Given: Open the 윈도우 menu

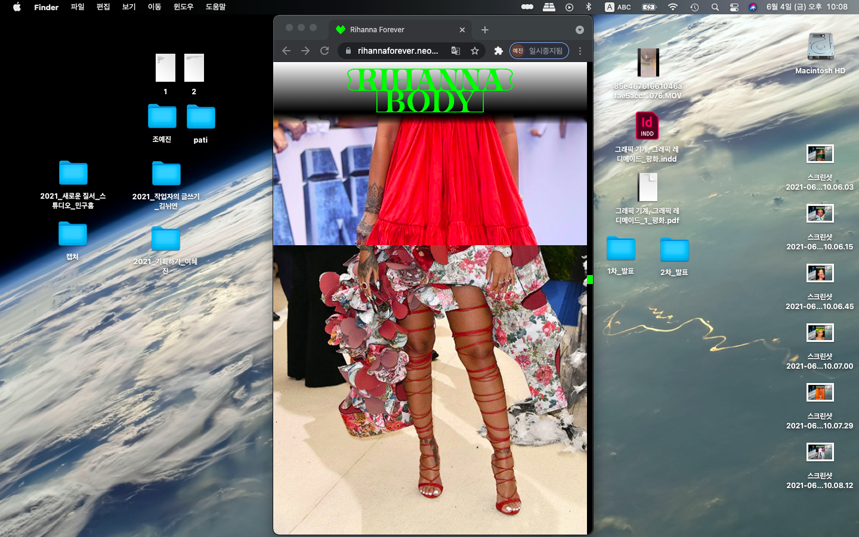Looking at the screenshot, I should [183, 7].
